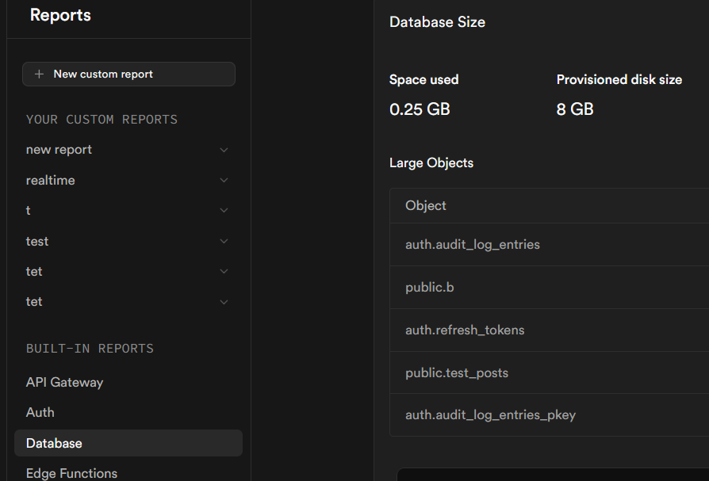Click the Object column header

(x=426, y=206)
